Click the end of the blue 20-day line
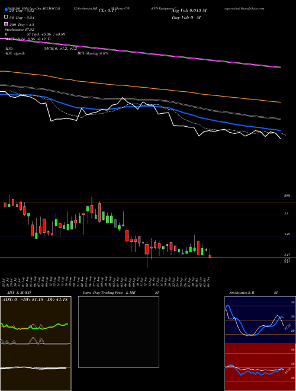296x391 pixels. [x=280, y=130]
